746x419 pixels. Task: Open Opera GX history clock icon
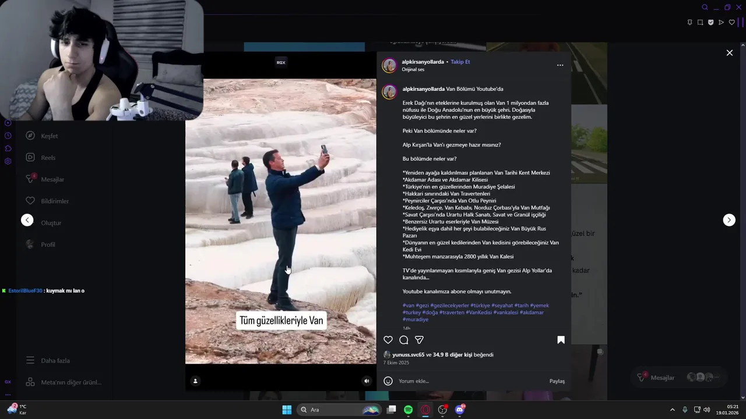click(8, 136)
